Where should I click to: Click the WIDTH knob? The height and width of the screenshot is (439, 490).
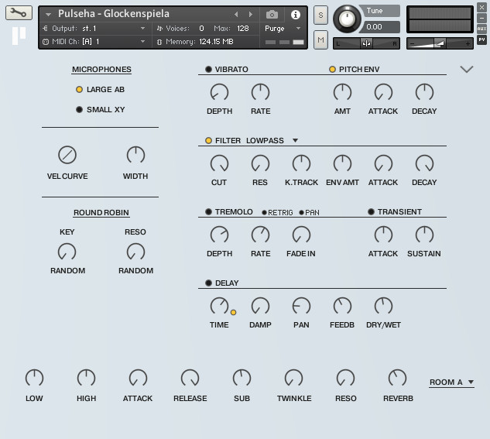(x=135, y=155)
